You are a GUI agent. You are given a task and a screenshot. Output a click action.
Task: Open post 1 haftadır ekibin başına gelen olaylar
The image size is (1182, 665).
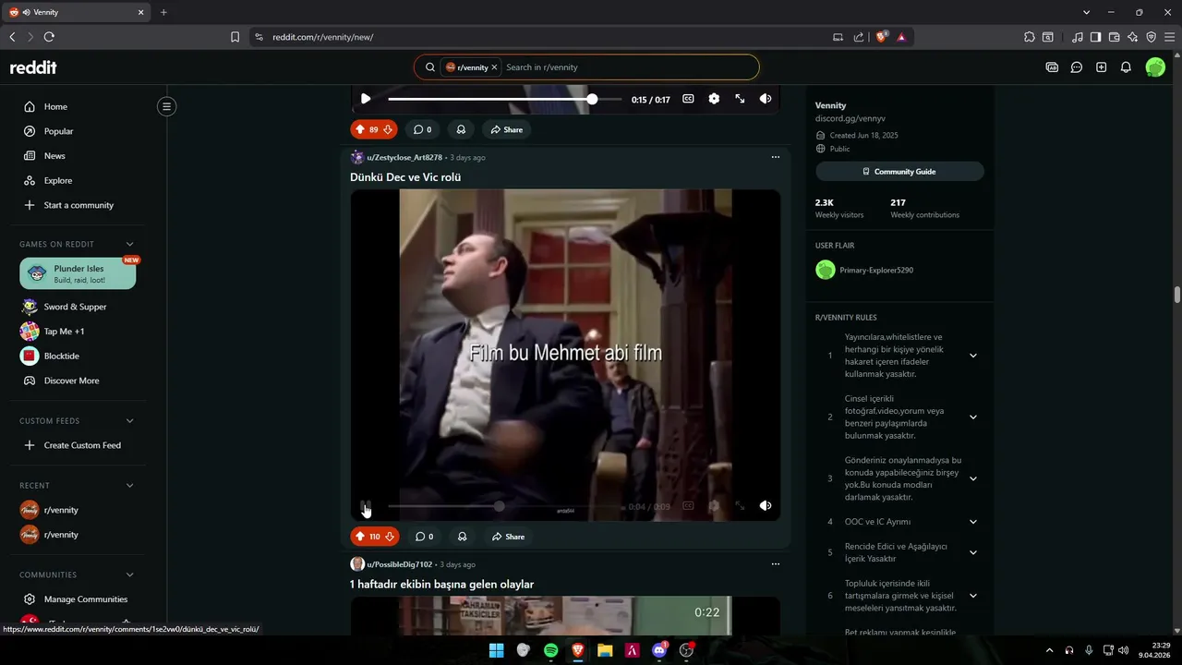(441, 585)
